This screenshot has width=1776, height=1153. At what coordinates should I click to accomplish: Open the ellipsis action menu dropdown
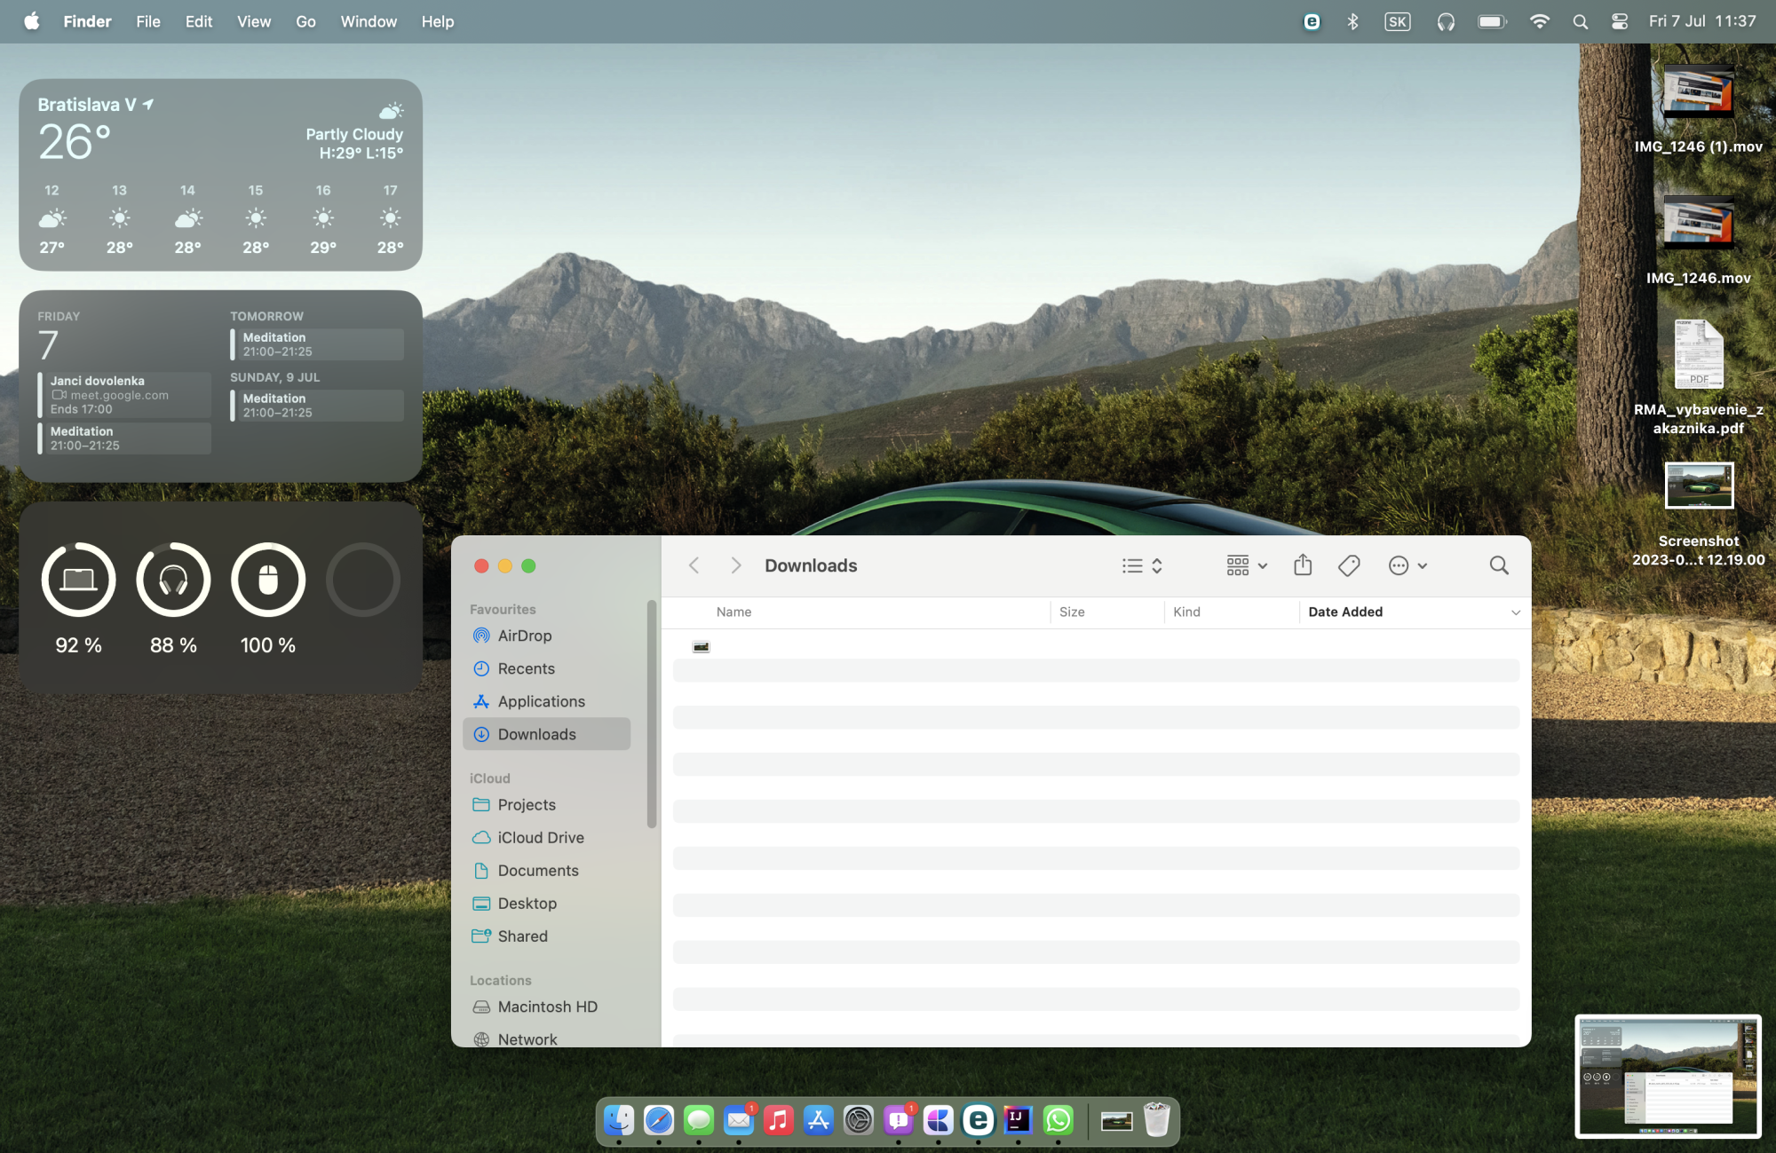pyautogui.click(x=1407, y=565)
